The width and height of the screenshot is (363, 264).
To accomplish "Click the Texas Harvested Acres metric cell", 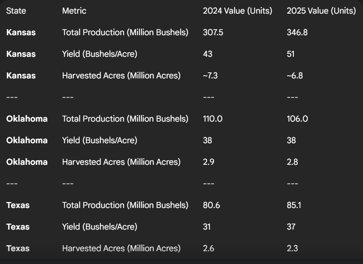I will [x=121, y=249].
